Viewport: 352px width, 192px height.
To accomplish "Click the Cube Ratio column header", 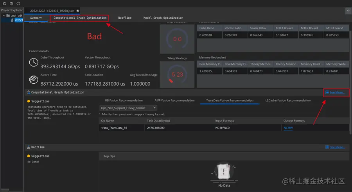I will (x=210, y=28).
